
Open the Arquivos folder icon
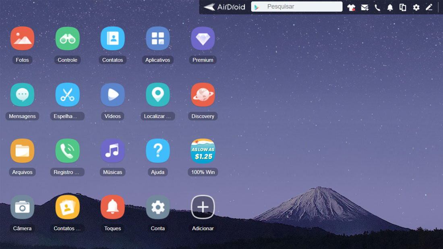[22, 151]
